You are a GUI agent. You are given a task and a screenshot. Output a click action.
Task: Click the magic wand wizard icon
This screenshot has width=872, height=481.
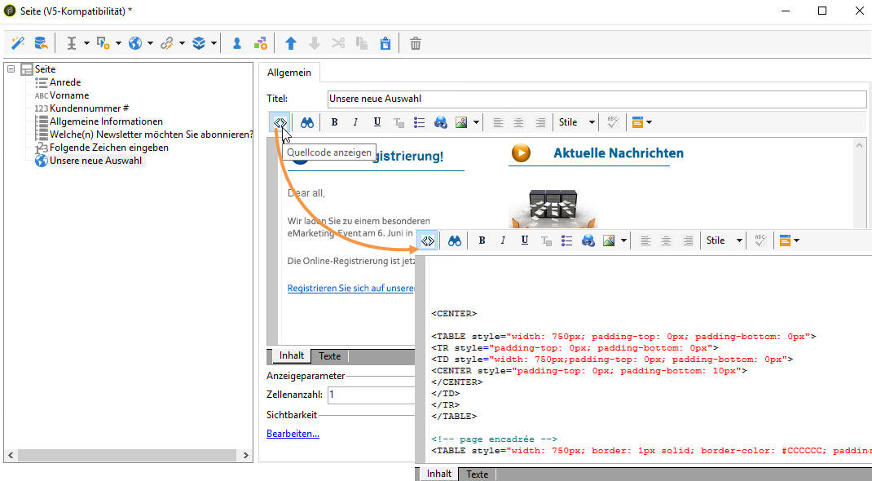tap(17, 43)
